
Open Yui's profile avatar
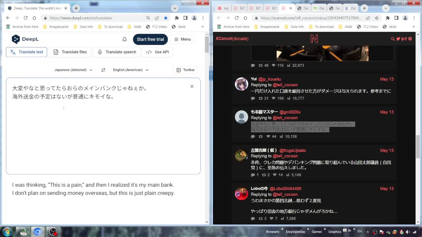[241, 84]
